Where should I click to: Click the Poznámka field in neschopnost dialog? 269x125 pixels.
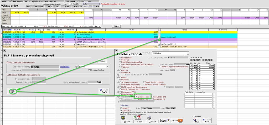tap(40, 70)
